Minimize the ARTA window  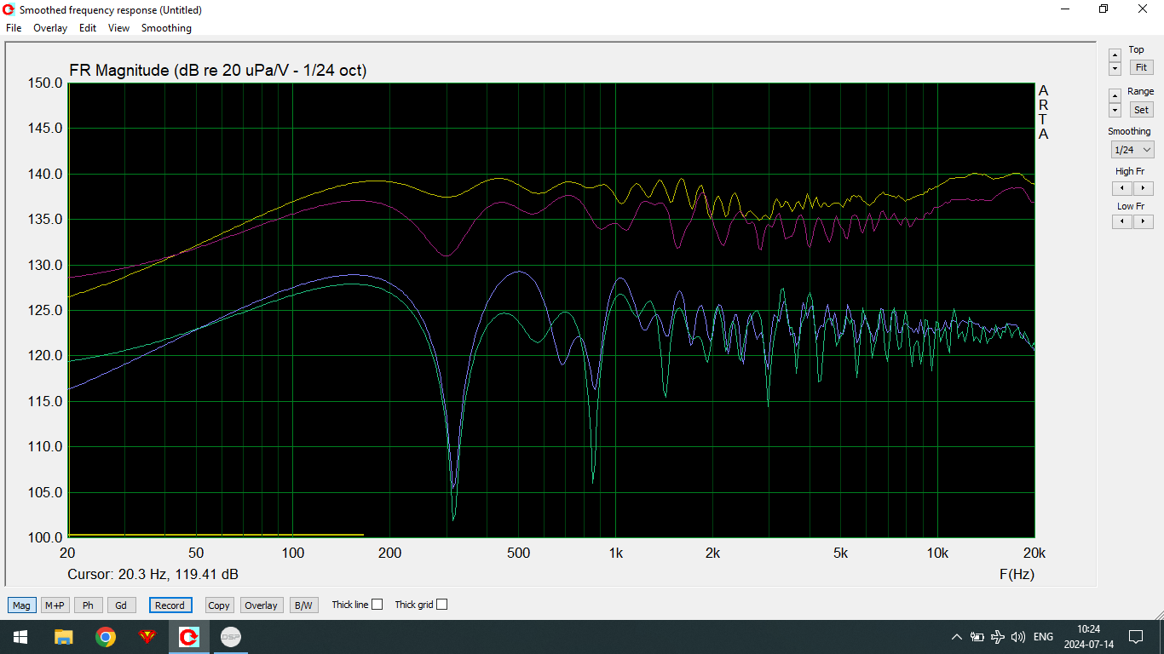1065,9
